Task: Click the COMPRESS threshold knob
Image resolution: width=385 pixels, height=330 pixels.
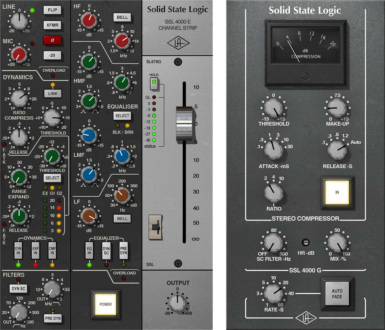Action: [52, 117]
